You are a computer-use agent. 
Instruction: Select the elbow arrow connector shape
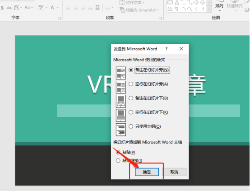click(x=190, y=2)
